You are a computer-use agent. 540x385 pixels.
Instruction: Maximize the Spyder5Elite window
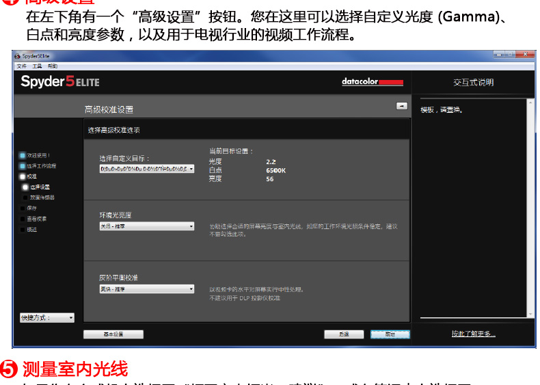click(x=510, y=54)
